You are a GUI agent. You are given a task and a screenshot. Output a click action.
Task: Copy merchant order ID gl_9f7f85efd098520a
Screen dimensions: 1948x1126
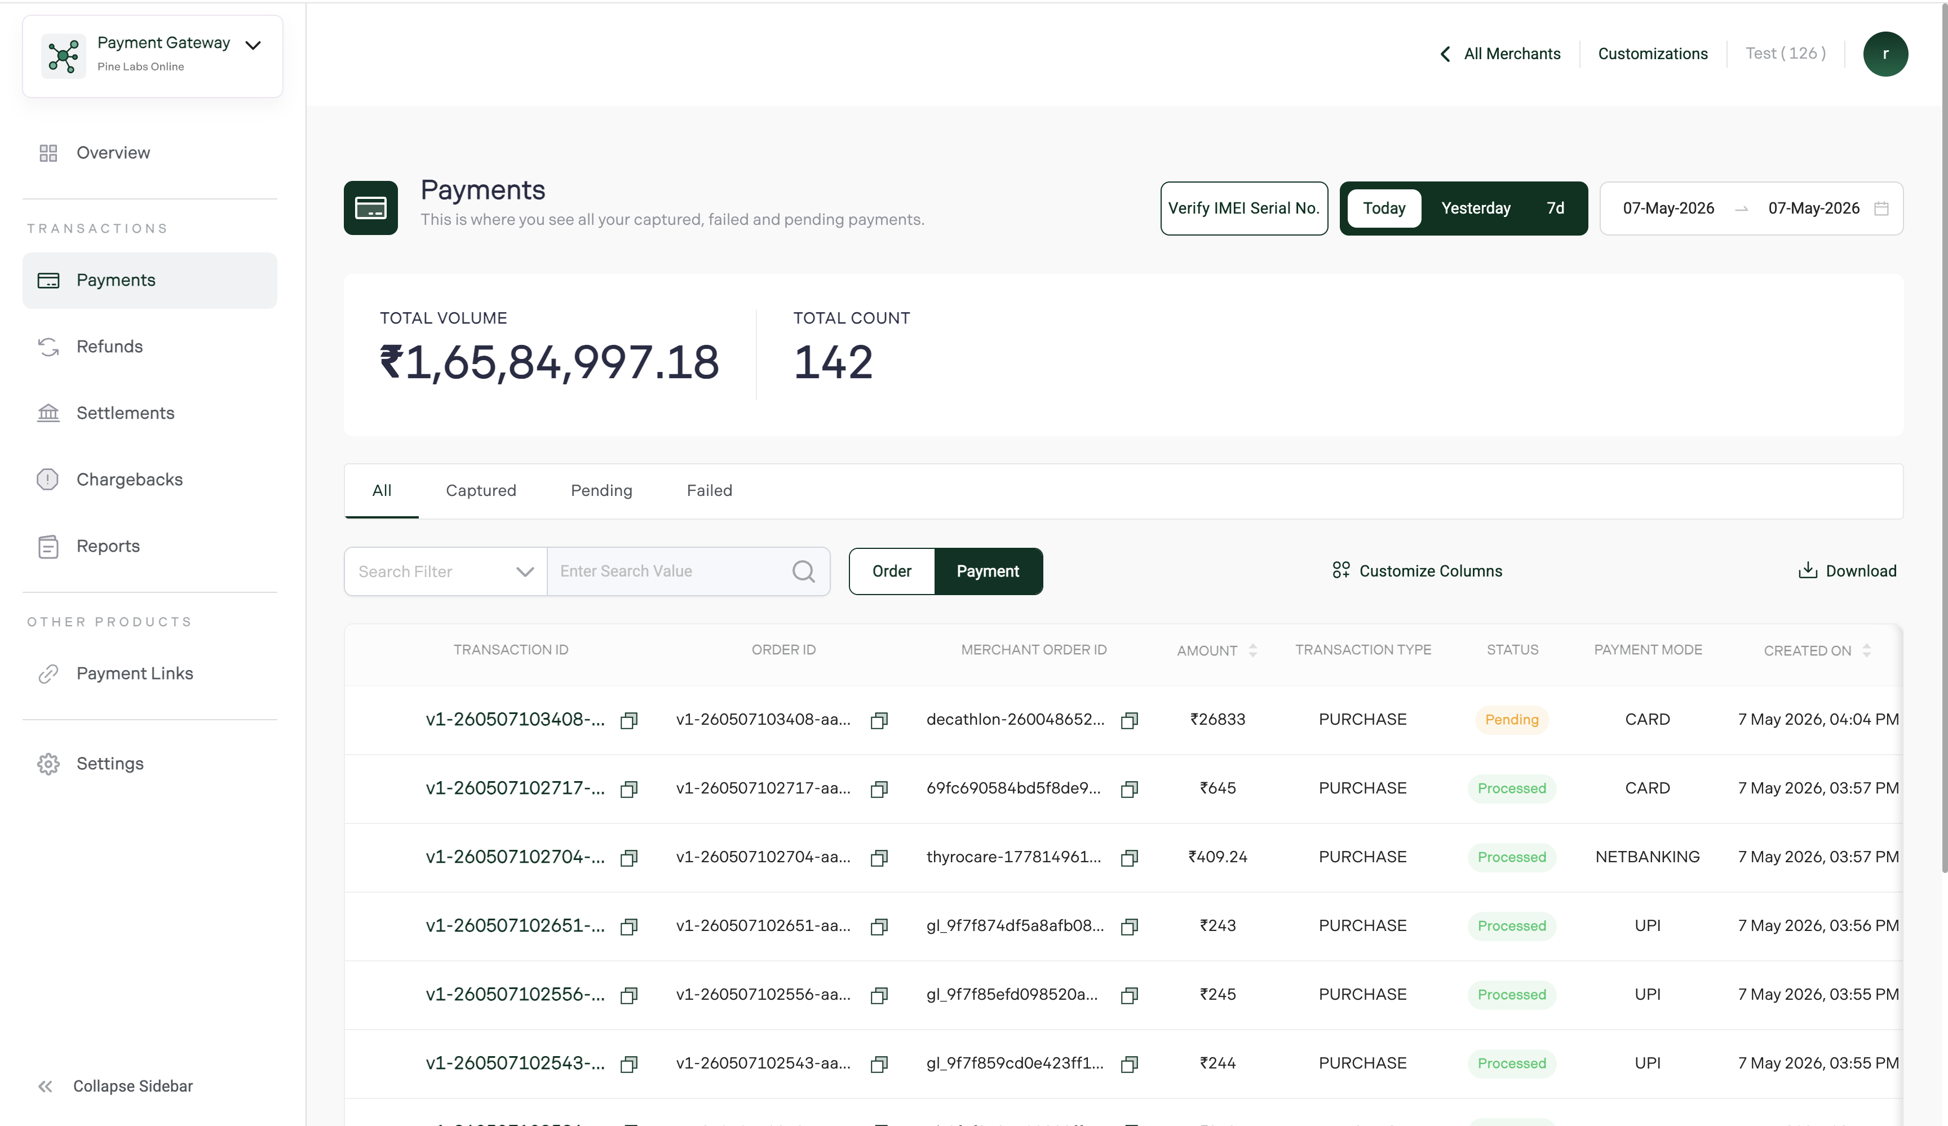[1130, 995]
